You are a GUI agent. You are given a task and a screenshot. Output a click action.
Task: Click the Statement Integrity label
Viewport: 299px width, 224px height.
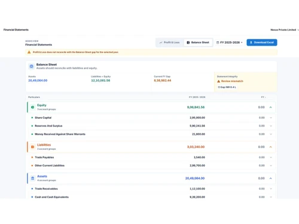pyautogui.click(x=227, y=76)
